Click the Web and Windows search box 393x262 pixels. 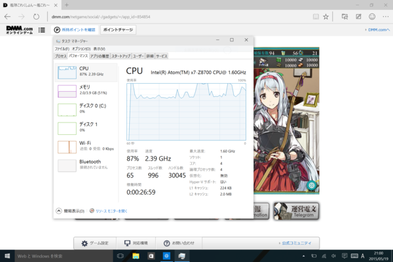[x=64, y=256]
